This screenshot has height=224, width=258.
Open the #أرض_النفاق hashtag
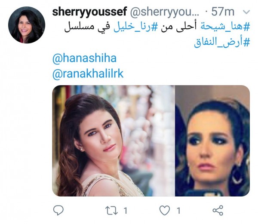click(222, 43)
